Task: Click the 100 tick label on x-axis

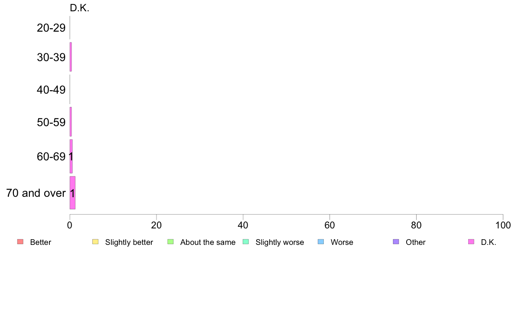Action: [503, 225]
